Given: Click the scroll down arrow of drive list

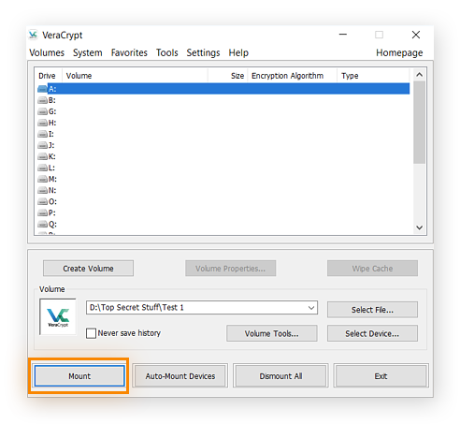Looking at the screenshot, I should [x=419, y=227].
